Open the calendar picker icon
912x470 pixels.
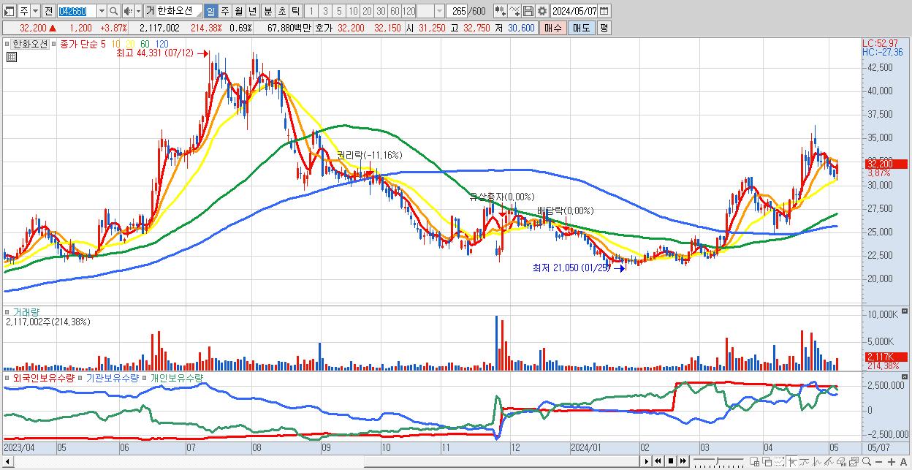(x=604, y=11)
